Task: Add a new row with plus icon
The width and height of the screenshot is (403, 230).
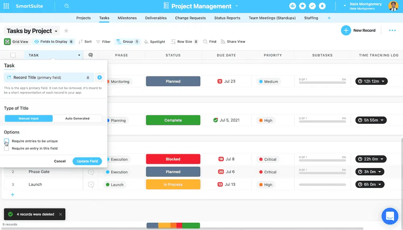Action: 12,195
